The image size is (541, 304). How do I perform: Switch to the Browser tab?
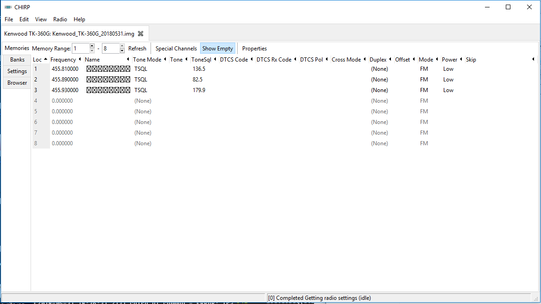pos(17,83)
